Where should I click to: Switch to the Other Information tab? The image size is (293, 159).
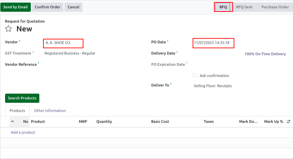pyautogui.click(x=50, y=111)
